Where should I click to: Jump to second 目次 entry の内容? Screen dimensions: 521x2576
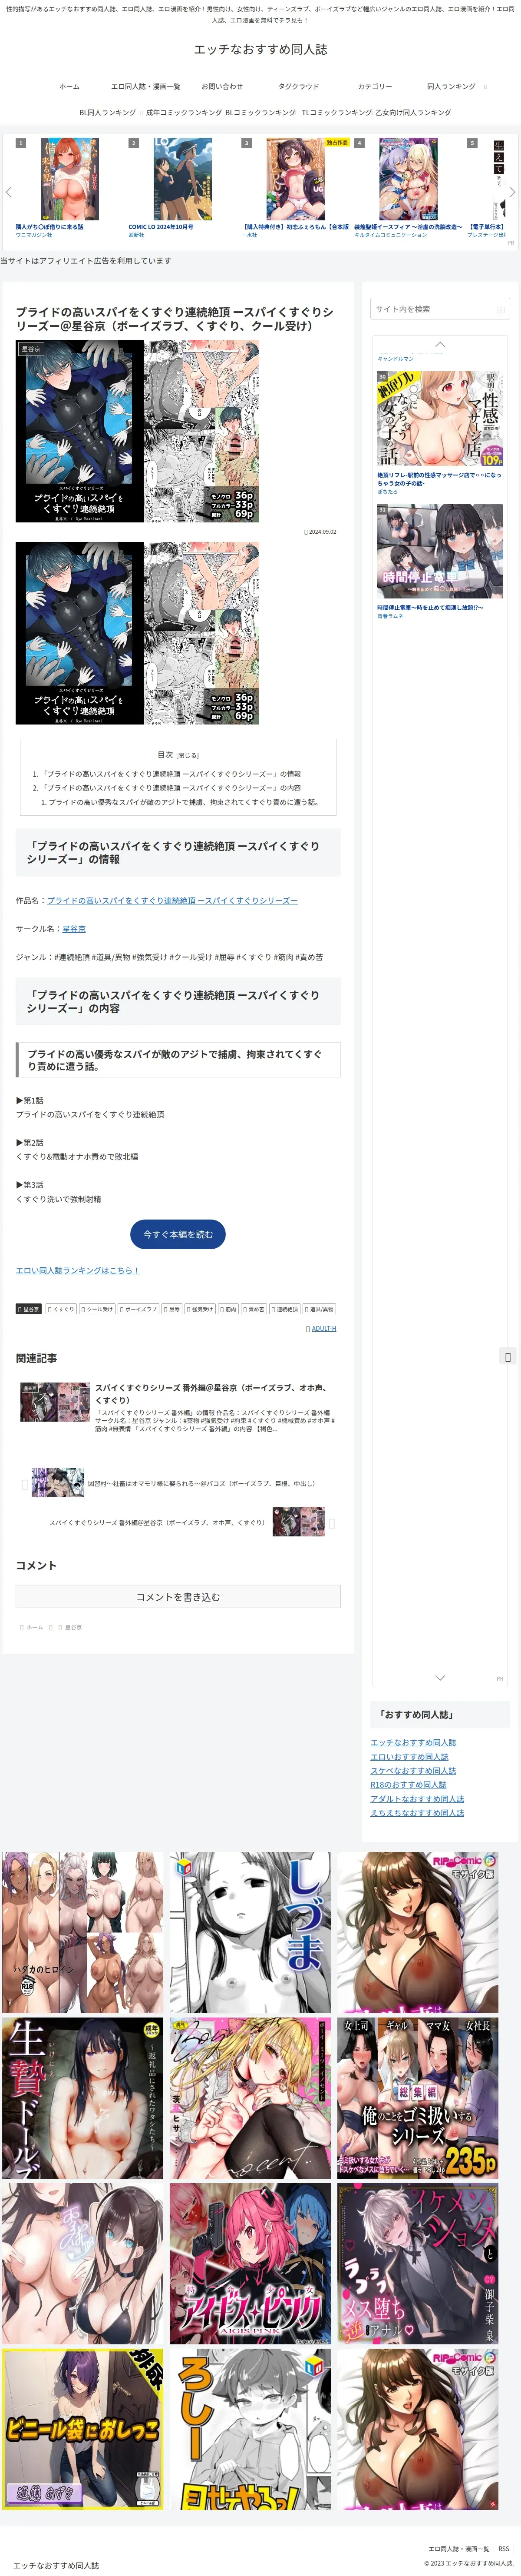click(x=170, y=788)
